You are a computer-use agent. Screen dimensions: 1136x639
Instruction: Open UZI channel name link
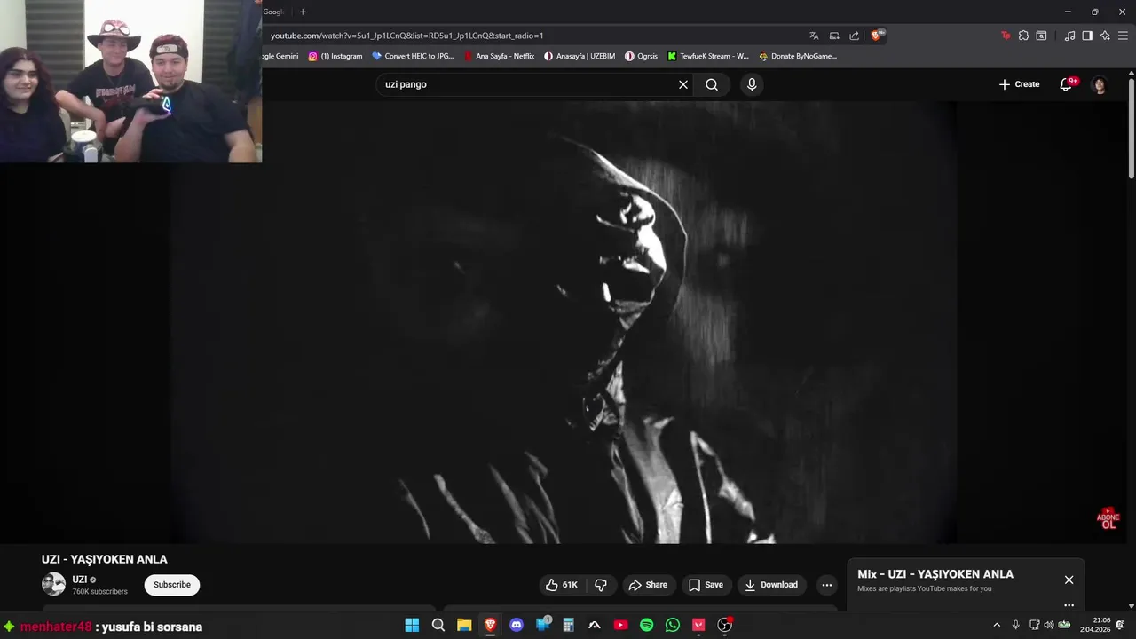tap(80, 580)
